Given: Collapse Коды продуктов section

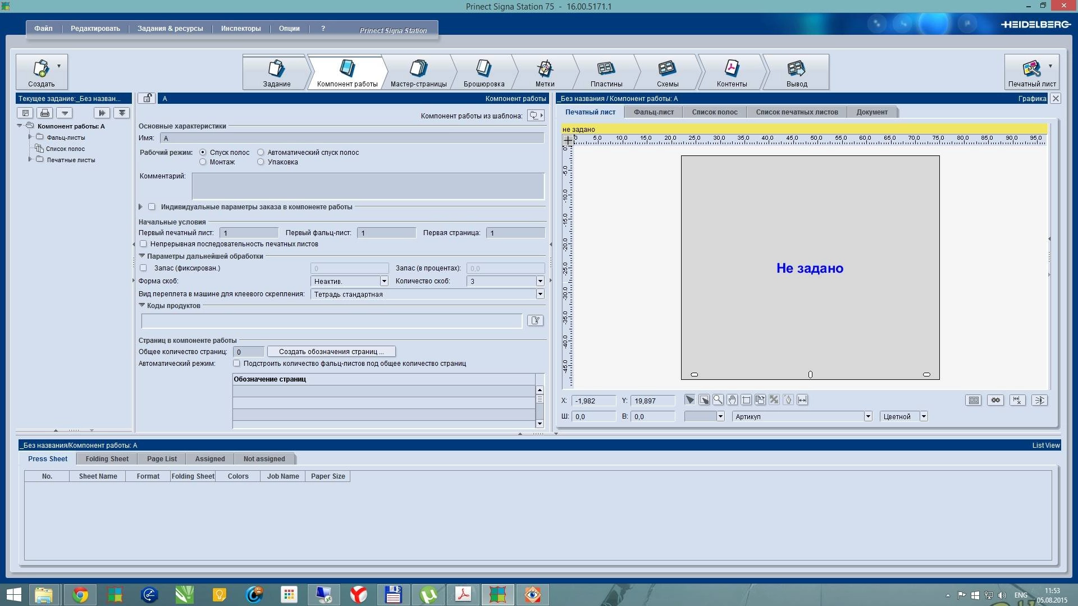Looking at the screenshot, I should (x=142, y=305).
